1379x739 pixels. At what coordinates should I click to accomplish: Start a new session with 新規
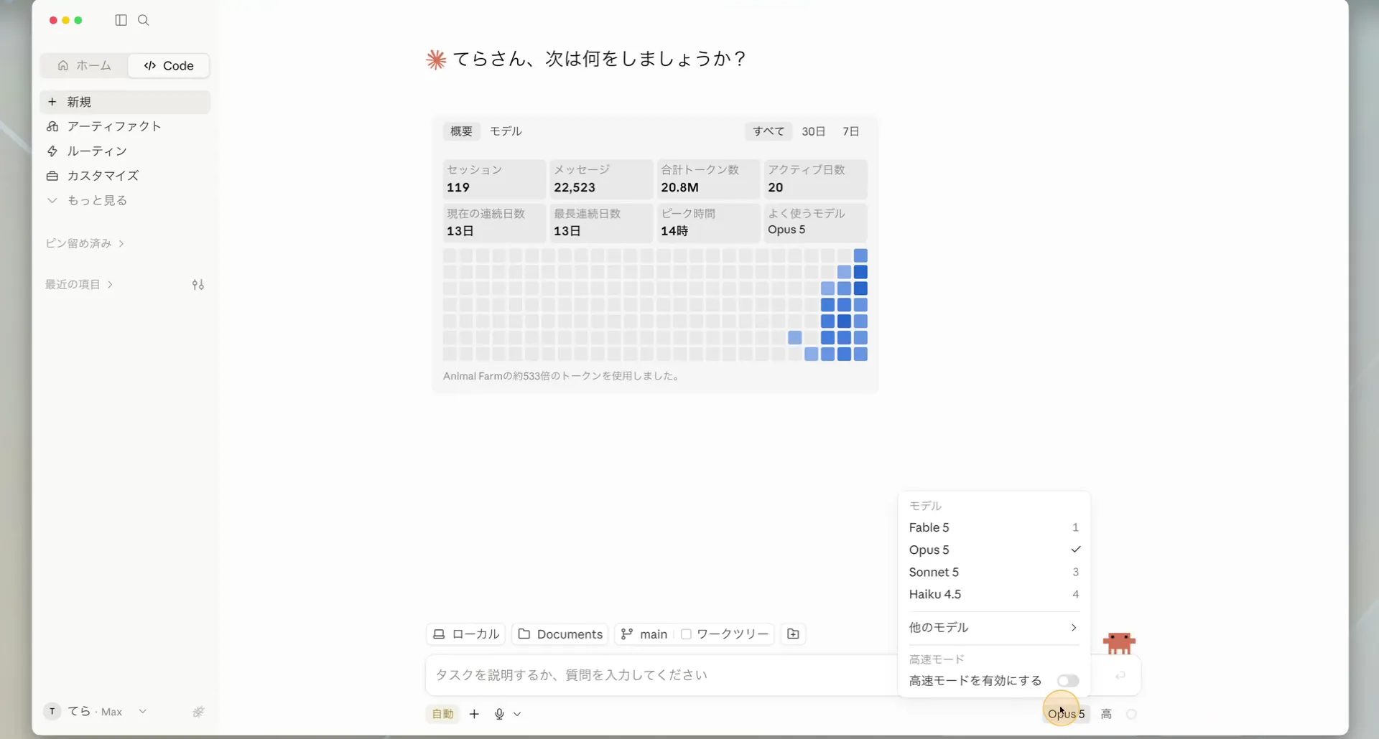click(125, 102)
